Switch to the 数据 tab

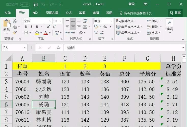coord(82,13)
